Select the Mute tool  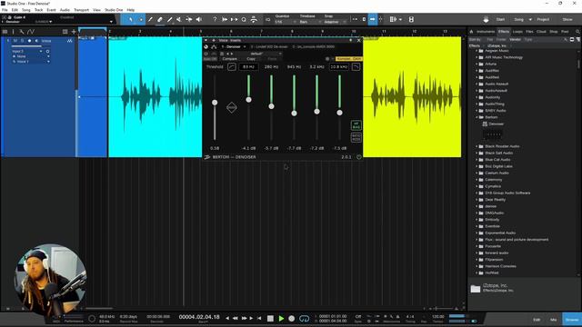179,19
